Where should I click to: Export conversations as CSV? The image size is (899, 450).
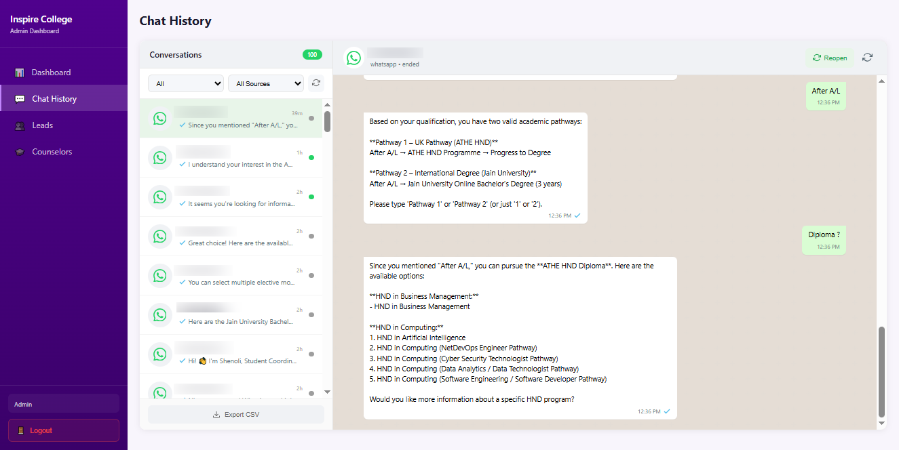click(236, 414)
